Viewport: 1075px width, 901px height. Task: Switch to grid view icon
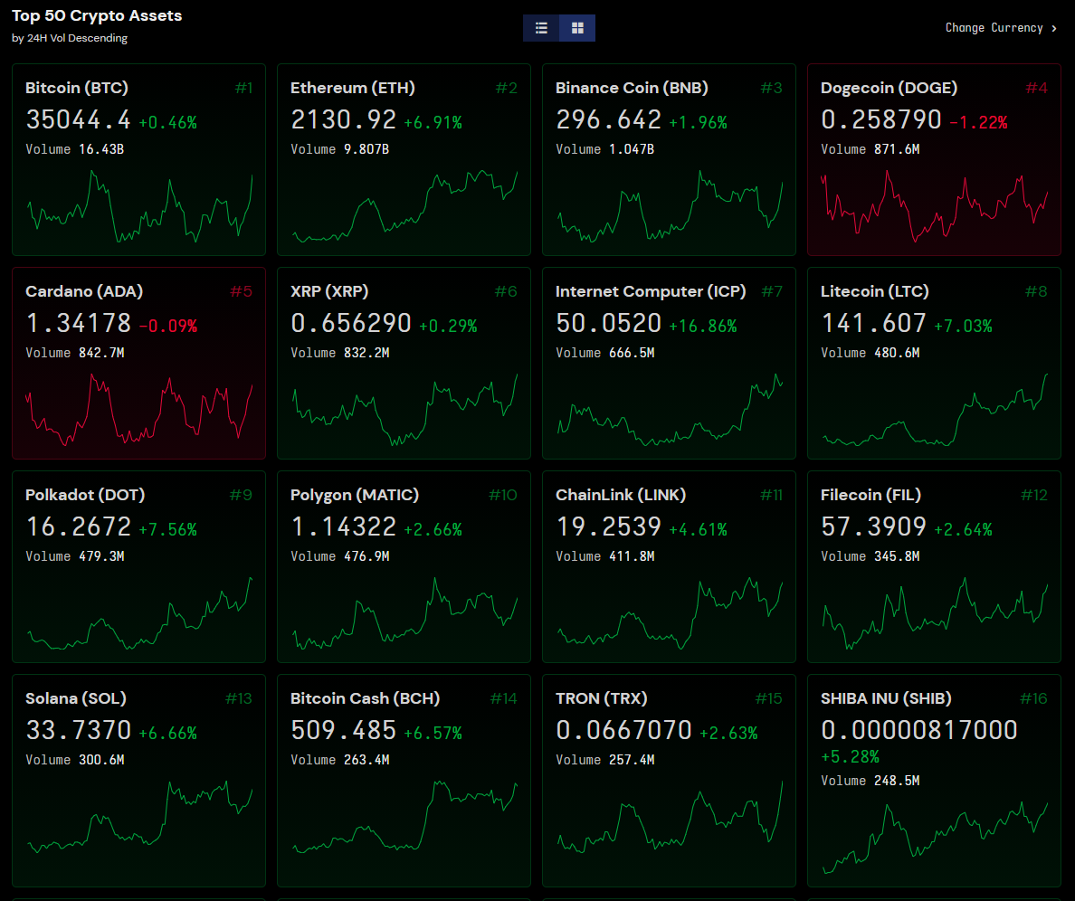pyautogui.click(x=577, y=28)
